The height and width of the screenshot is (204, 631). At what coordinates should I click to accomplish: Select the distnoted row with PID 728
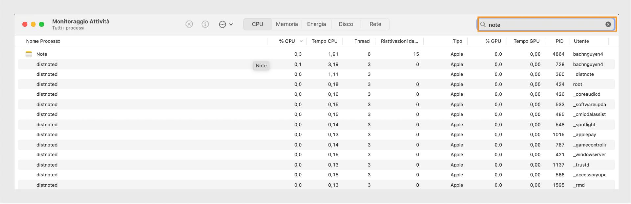[316, 64]
